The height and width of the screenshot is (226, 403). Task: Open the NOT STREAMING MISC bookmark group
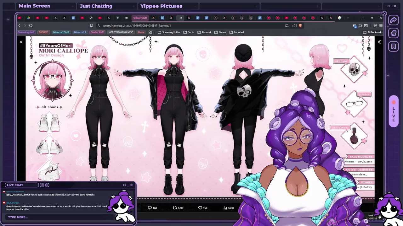121,32
